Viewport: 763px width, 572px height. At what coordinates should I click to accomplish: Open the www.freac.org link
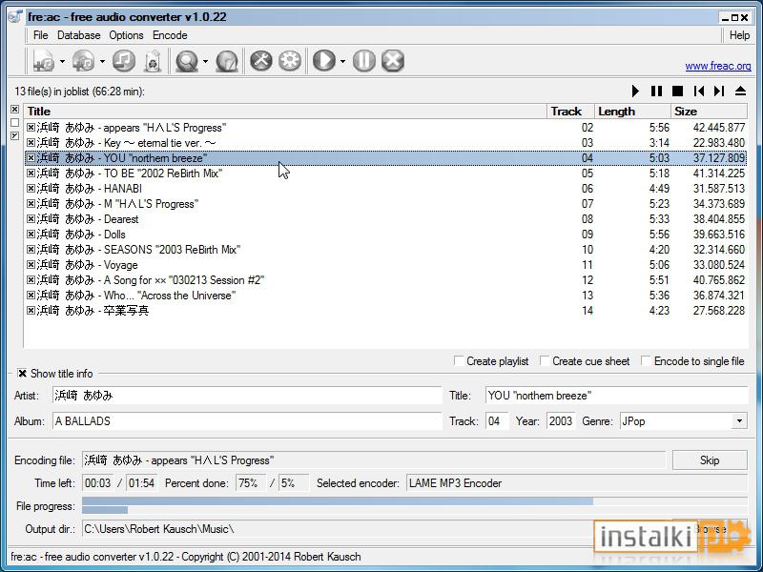[x=718, y=66]
